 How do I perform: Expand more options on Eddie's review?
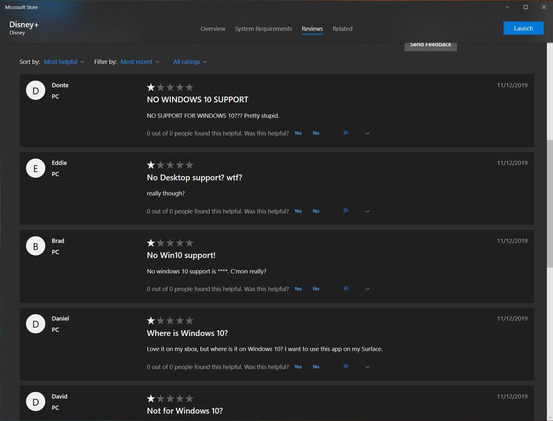367,211
